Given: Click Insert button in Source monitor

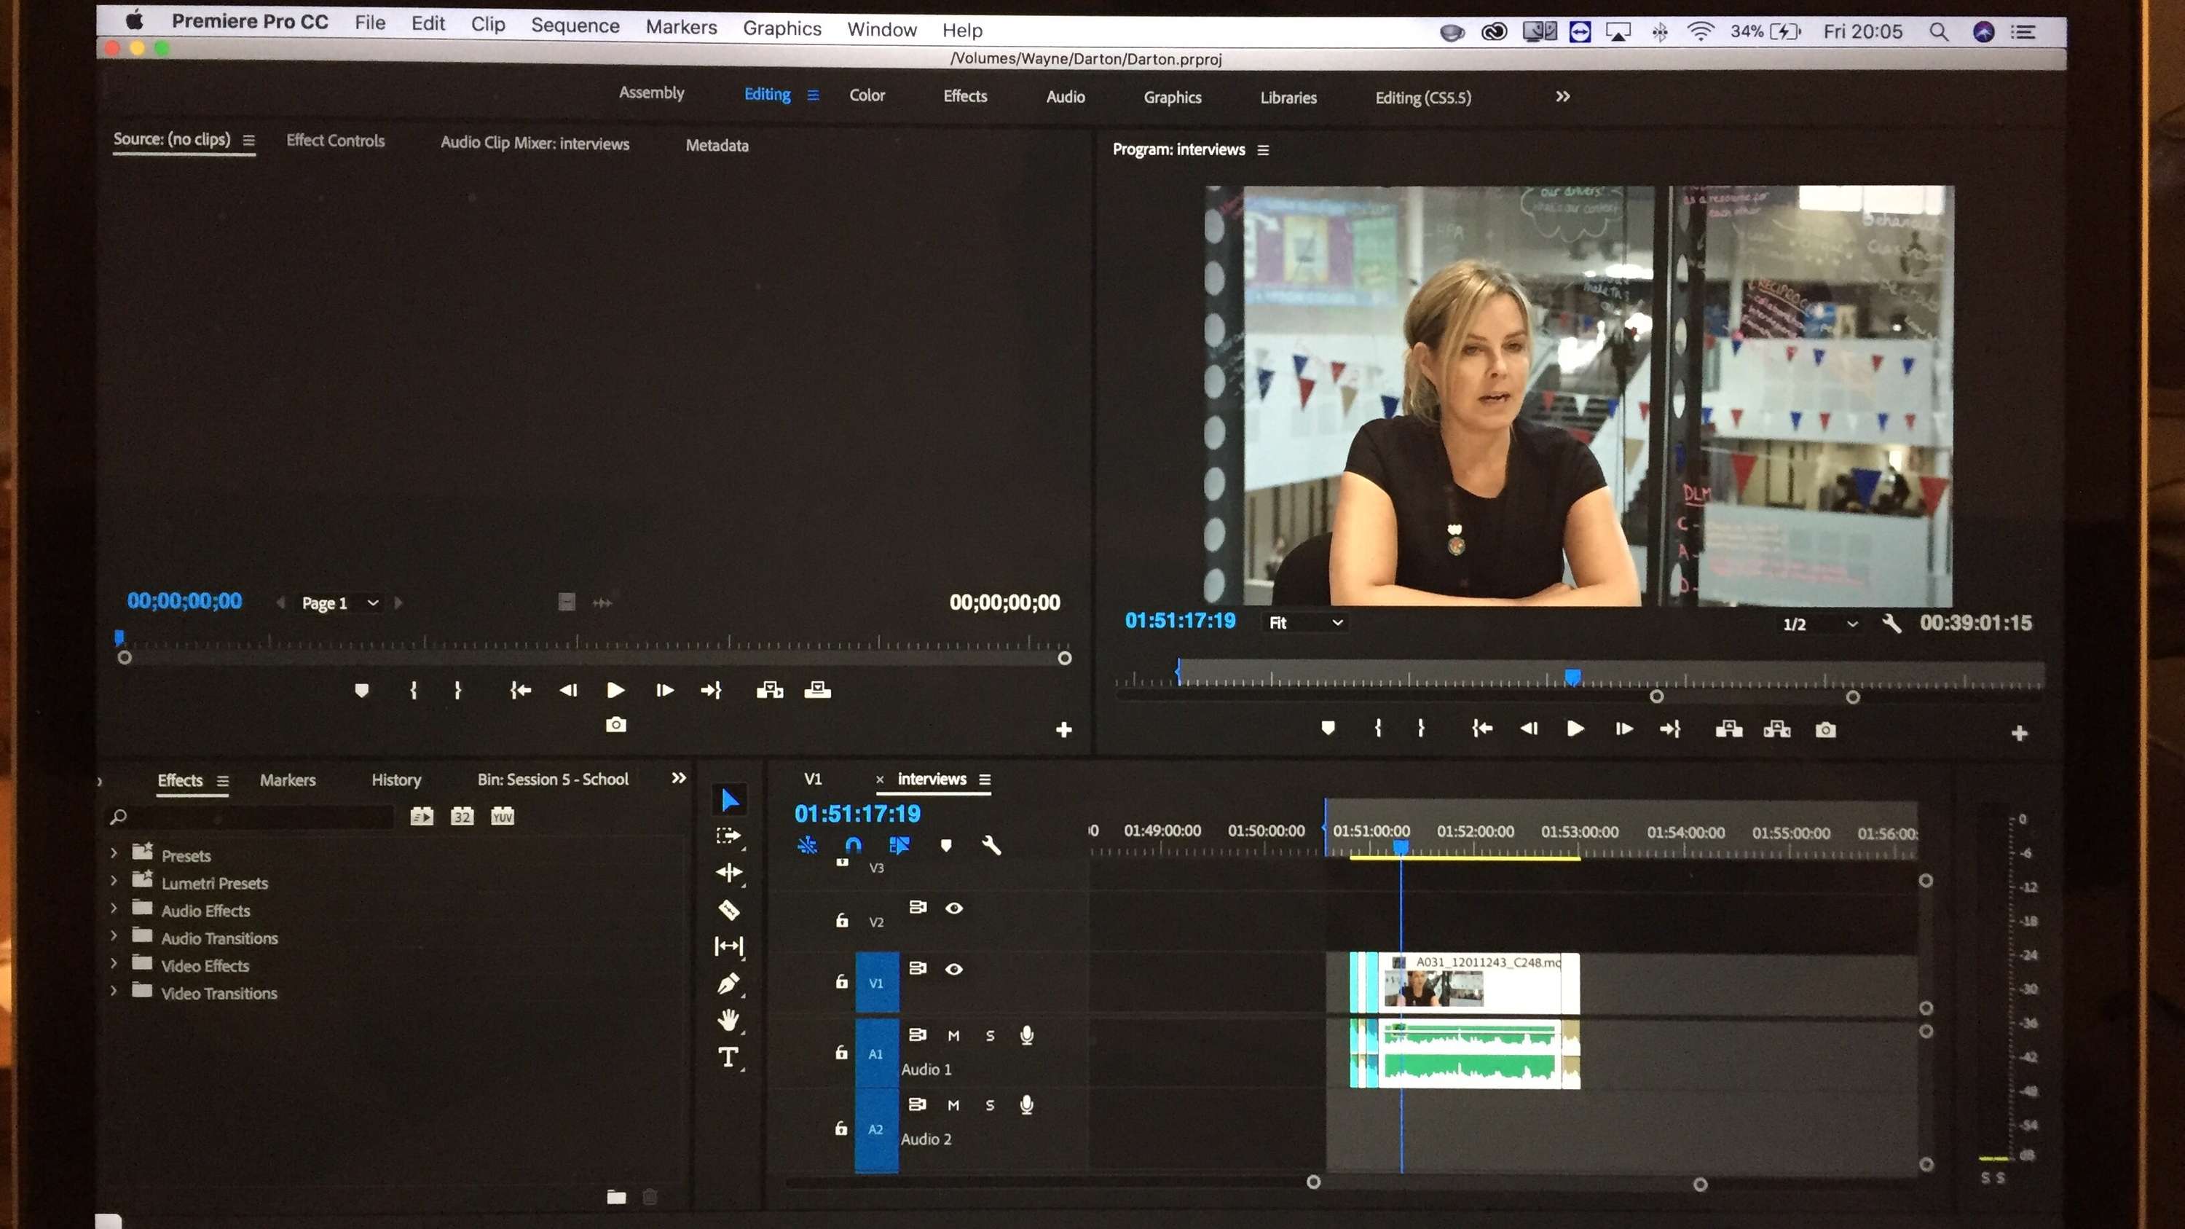Looking at the screenshot, I should 769,690.
